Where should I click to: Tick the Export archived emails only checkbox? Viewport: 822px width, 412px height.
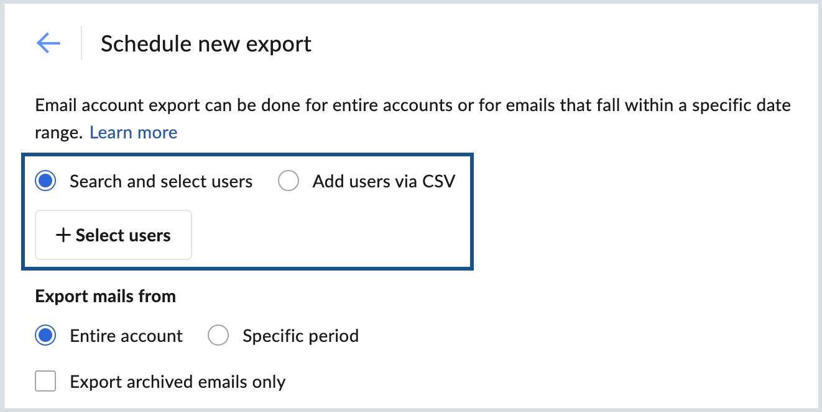coord(45,381)
